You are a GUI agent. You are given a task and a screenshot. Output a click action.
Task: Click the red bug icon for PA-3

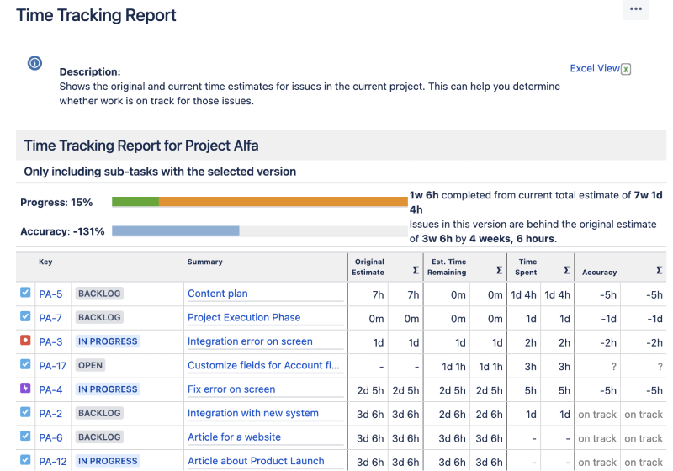[x=25, y=341]
